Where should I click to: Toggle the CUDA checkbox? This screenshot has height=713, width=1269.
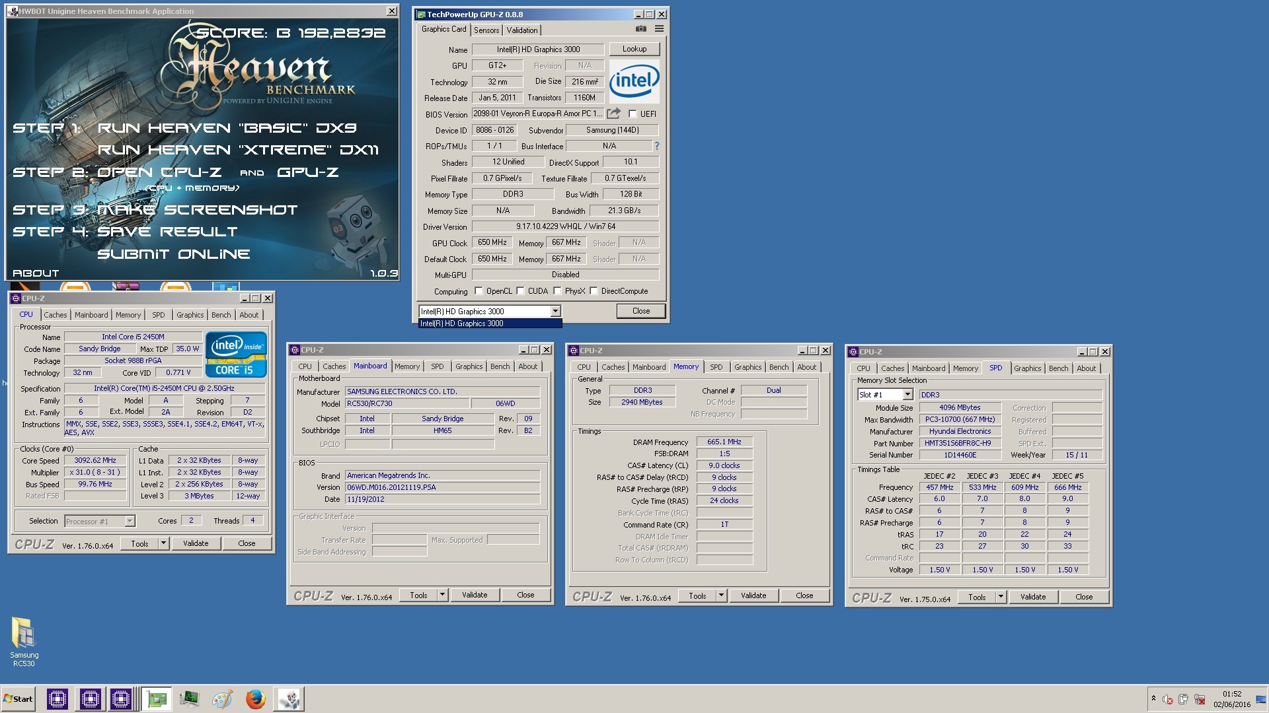coord(520,291)
